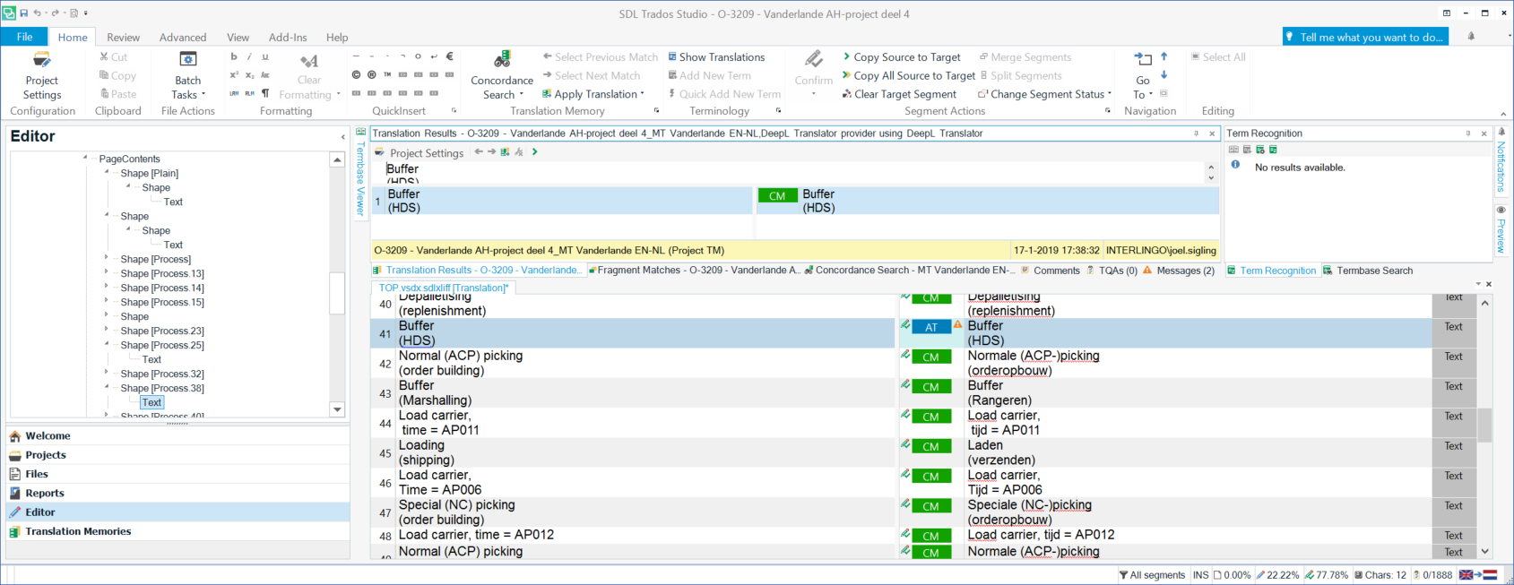Open Change Segment Status dropdown

click(x=1045, y=94)
